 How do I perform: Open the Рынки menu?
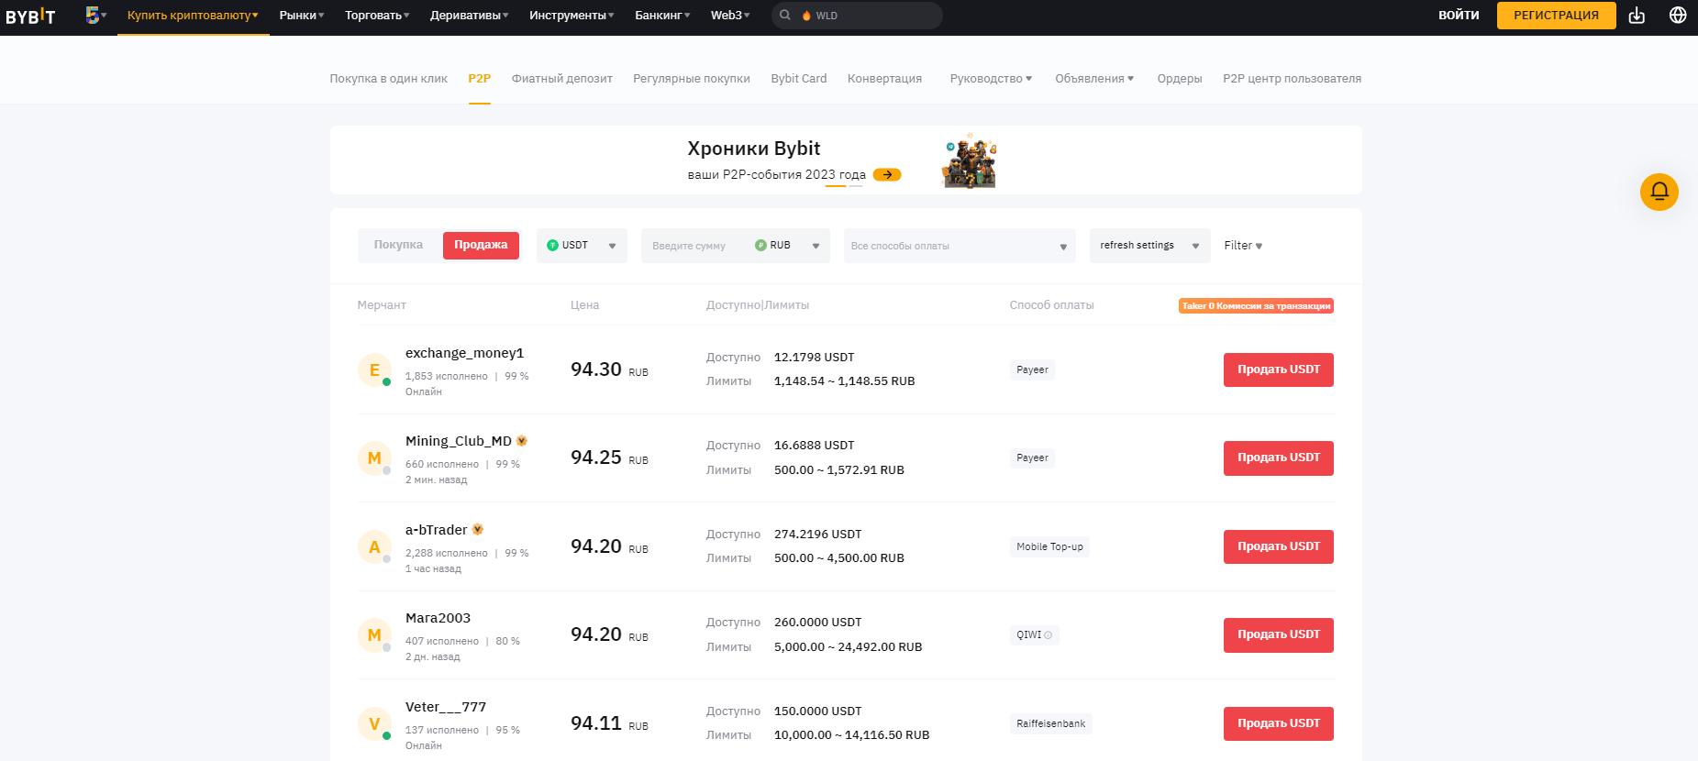(x=302, y=16)
